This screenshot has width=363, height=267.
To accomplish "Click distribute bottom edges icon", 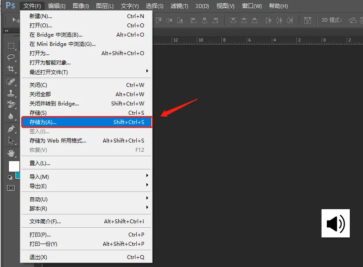I will 254,20.
